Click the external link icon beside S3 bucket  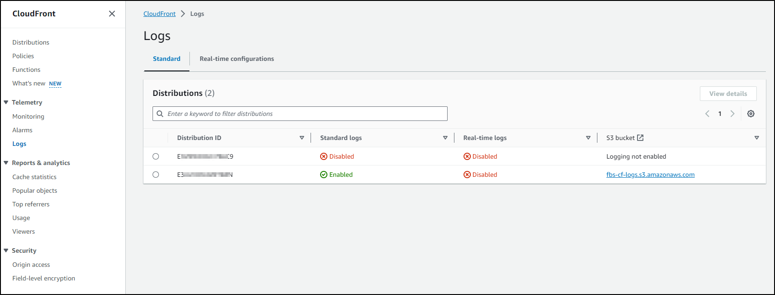click(x=640, y=138)
